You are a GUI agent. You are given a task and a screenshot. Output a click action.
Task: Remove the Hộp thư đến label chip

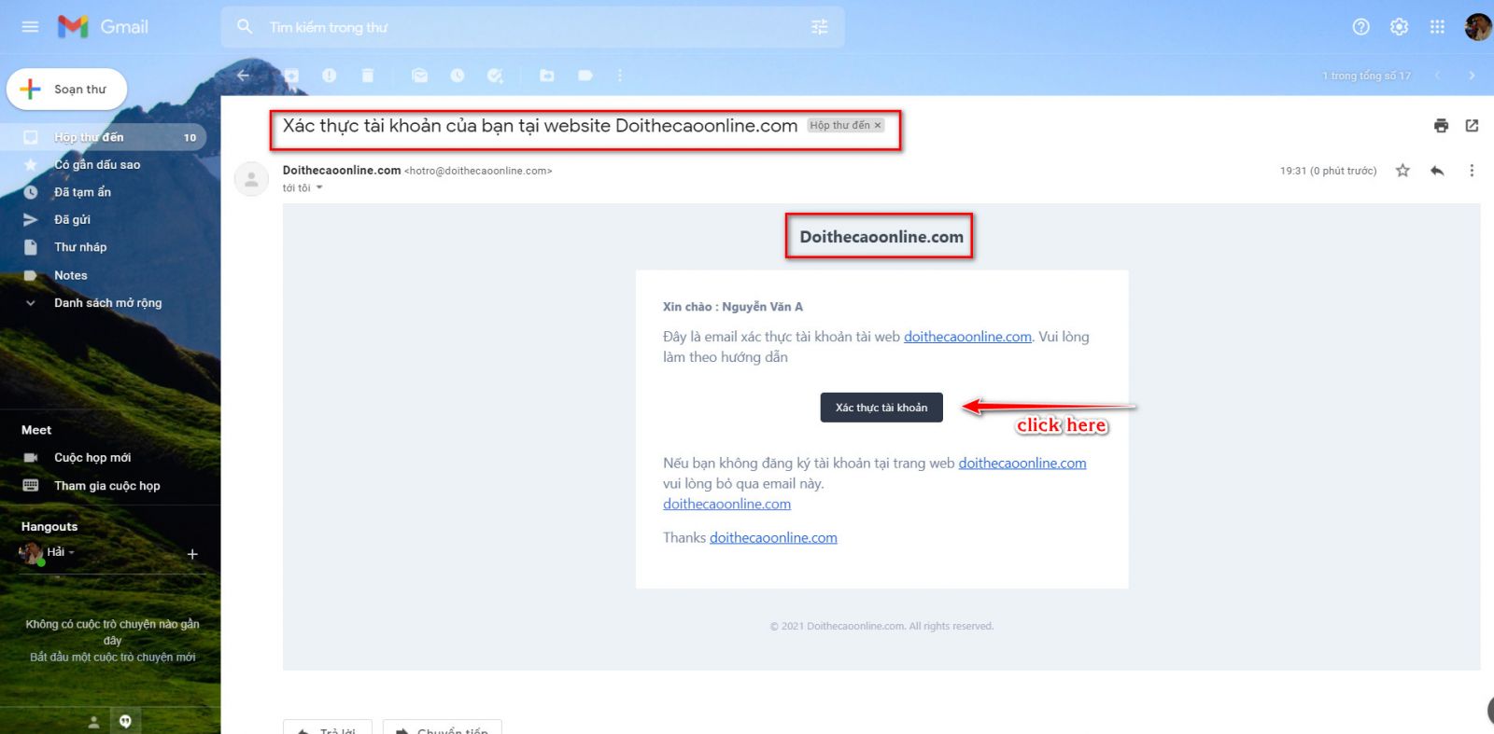point(878,125)
